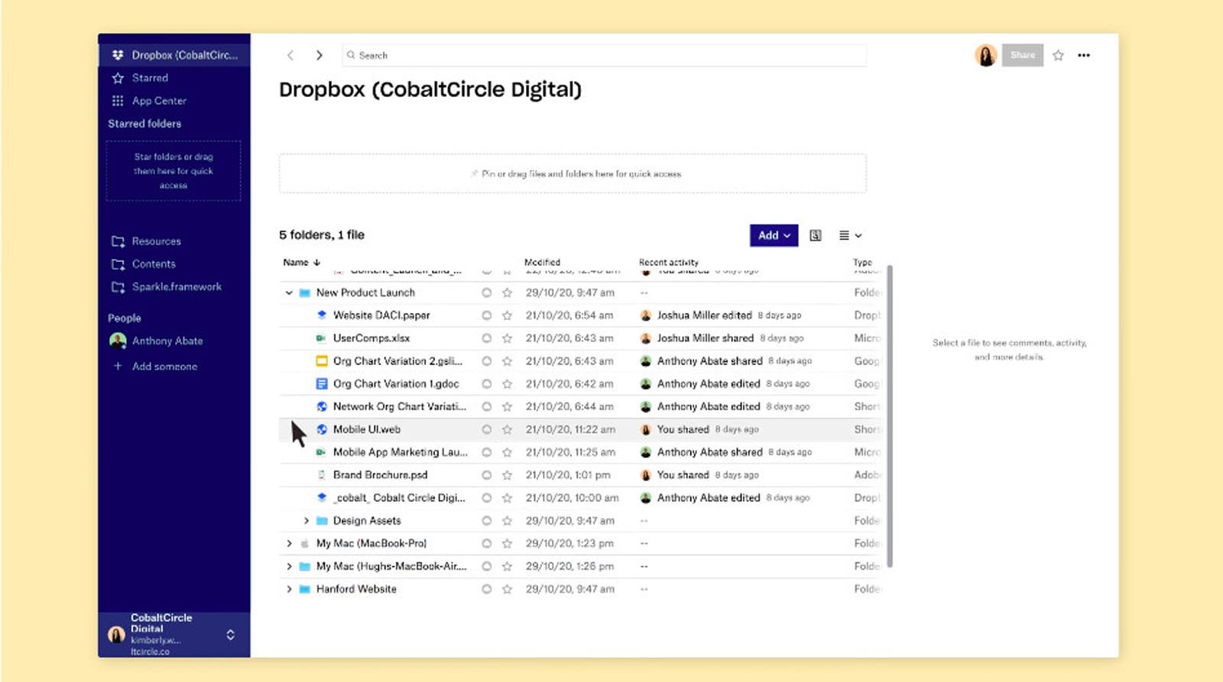Screen dimensions: 1223x682
Task: Collapse the New Product Launch folder
Action: 289,293
